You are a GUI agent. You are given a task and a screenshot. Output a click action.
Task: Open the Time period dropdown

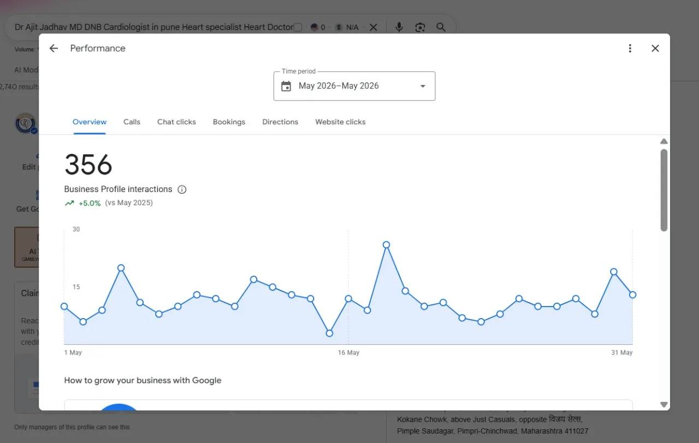354,86
